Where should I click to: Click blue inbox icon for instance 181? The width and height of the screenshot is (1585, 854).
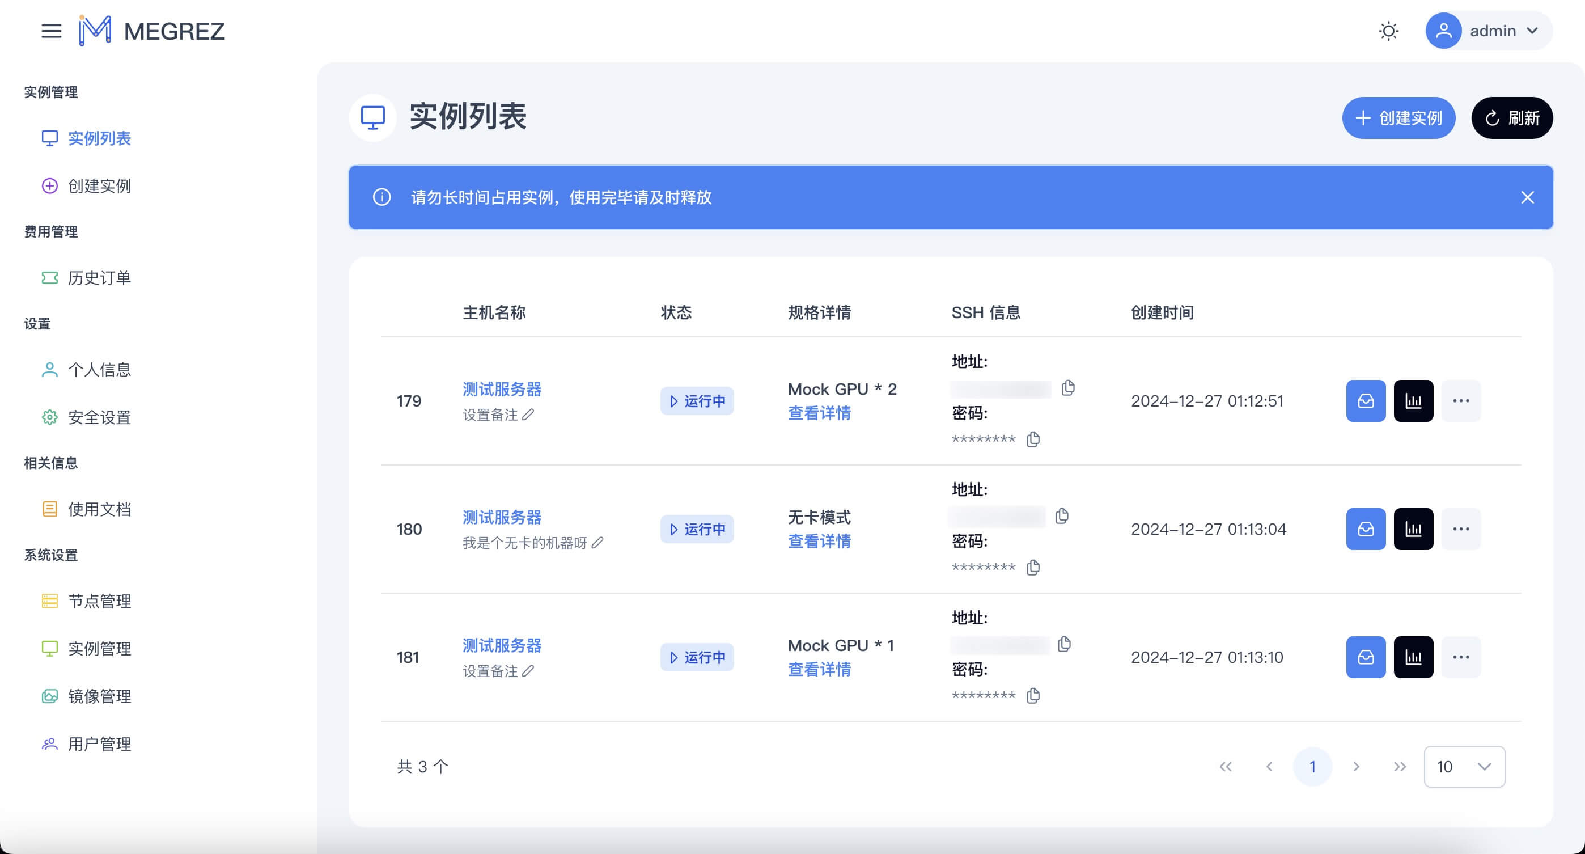(x=1366, y=657)
